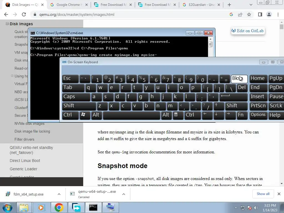Toggle the Fn key on keyboard
The width and height of the screenshot is (284, 213).
click(242, 115)
